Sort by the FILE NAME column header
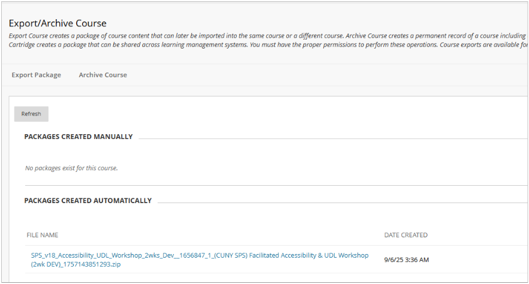The height and width of the screenshot is (284, 529). [42, 235]
